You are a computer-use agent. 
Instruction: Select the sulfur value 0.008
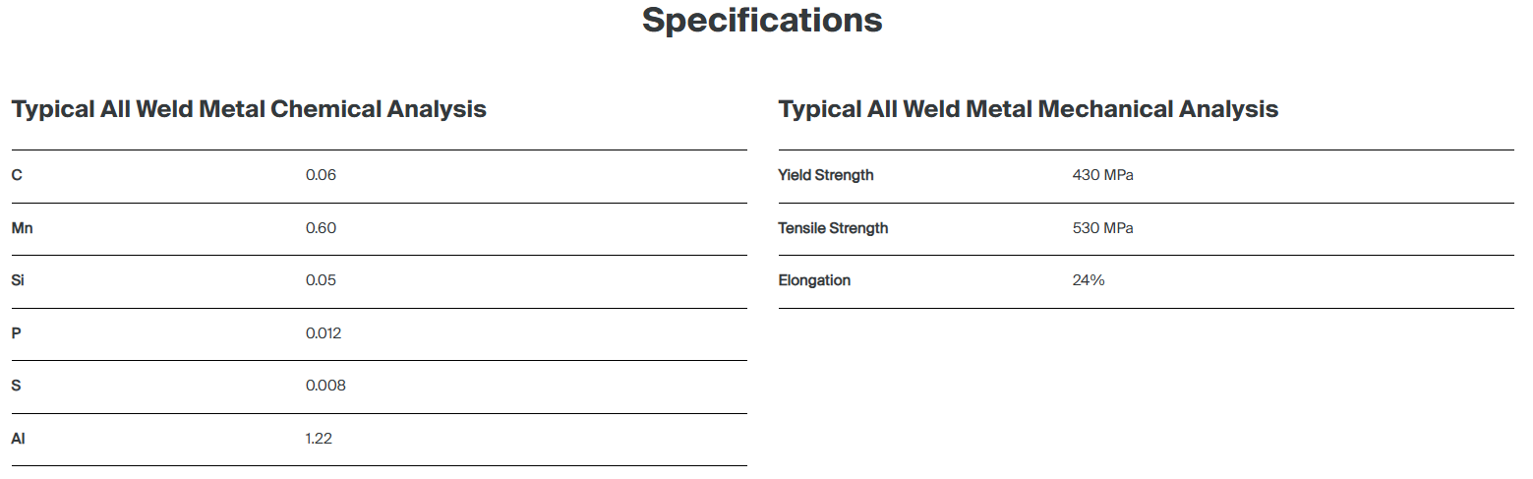tap(325, 386)
